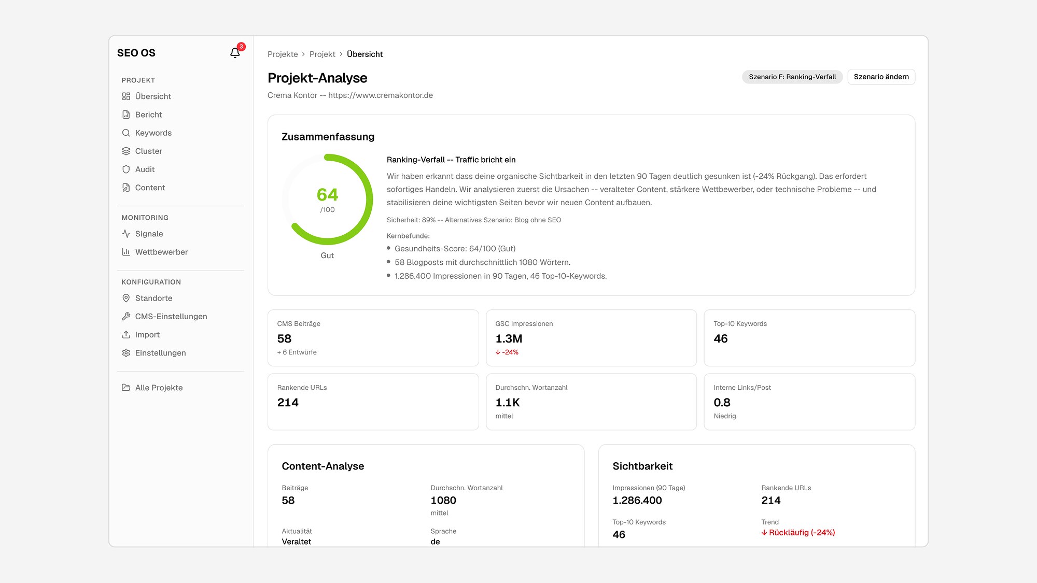
Task: Click the health score gauge showing 64
Action: point(327,200)
